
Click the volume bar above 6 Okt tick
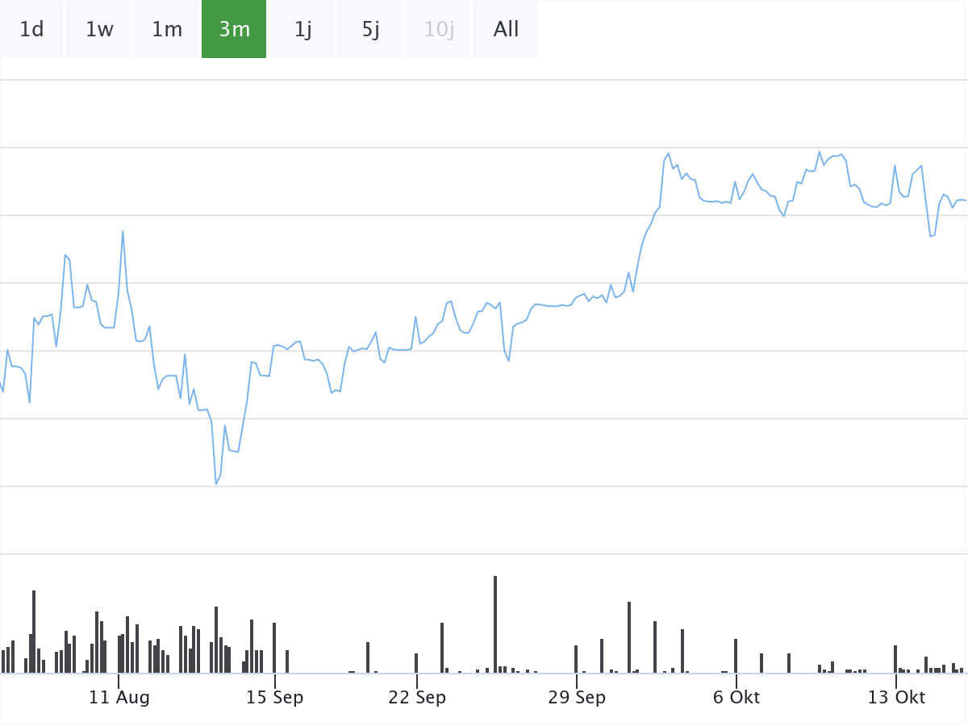pos(736,656)
